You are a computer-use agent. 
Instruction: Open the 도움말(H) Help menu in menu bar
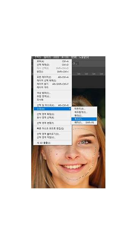tap(84, 57)
